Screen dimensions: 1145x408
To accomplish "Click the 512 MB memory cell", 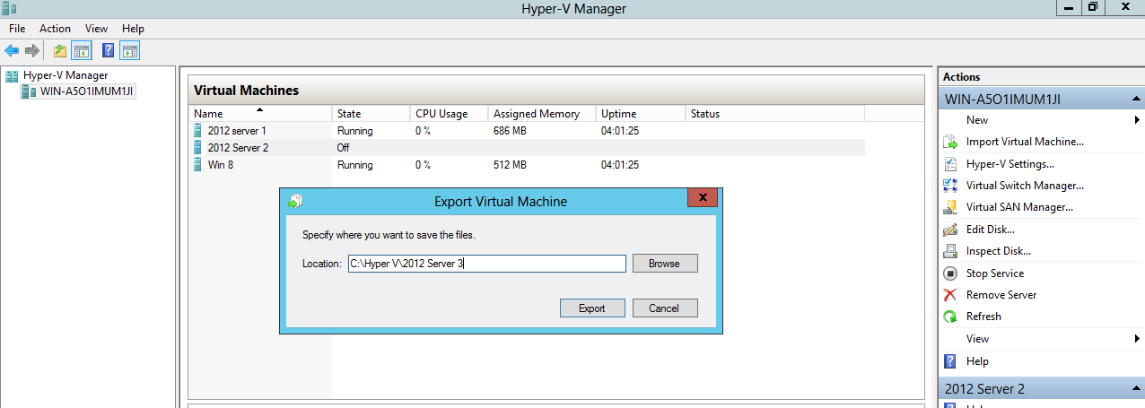I will 510,165.
